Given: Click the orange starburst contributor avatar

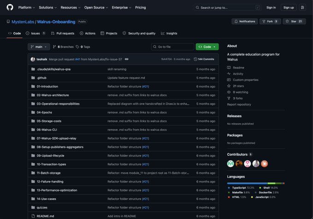Looking at the screenshot, I should pyautogui.click(x=264, y=164).
